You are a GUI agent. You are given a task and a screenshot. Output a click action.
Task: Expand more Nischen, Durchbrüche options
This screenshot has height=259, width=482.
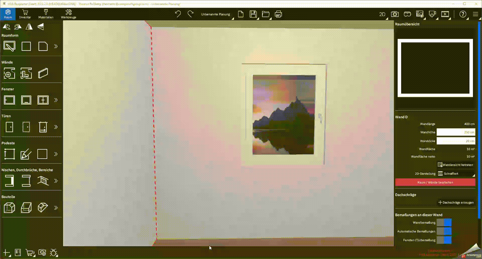(56, 181)
